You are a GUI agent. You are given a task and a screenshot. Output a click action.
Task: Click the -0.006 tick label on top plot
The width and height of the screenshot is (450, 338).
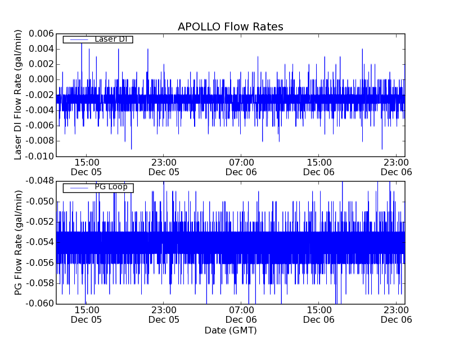(39, 125)
